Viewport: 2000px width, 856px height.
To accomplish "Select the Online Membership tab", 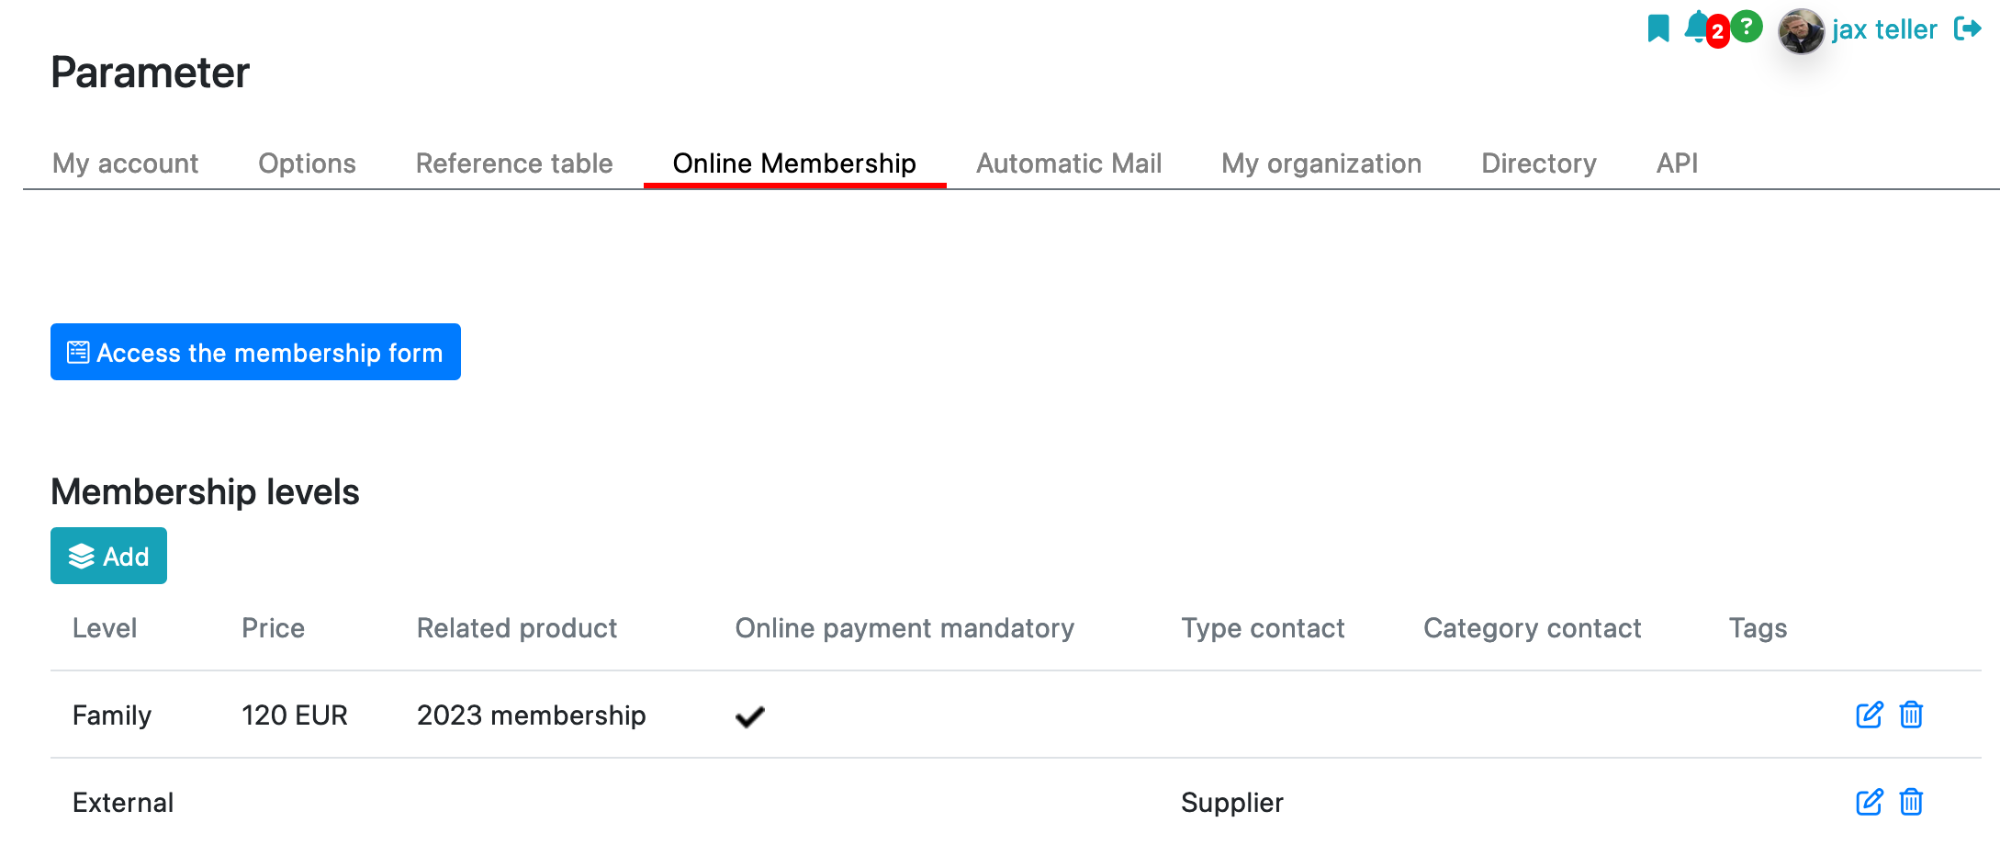I will click(794, 163).
